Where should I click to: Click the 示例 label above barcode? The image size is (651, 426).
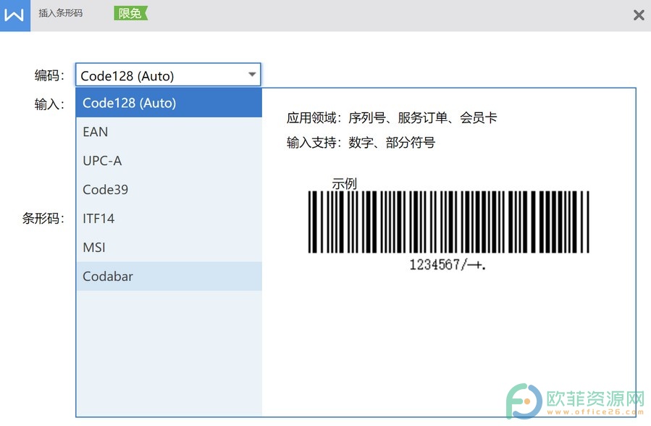(x=344, y=183)
